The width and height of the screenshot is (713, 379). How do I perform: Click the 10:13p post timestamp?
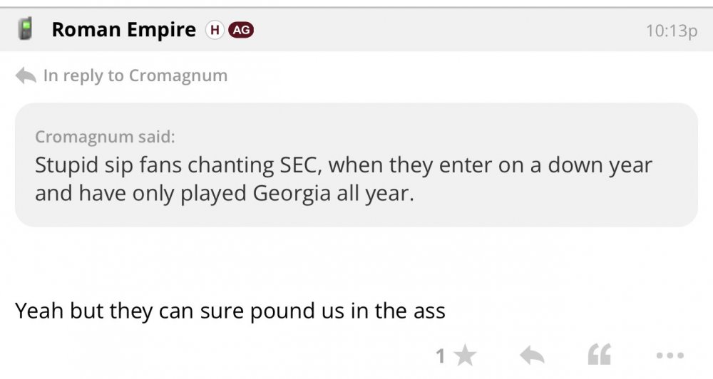pos(670,31)
